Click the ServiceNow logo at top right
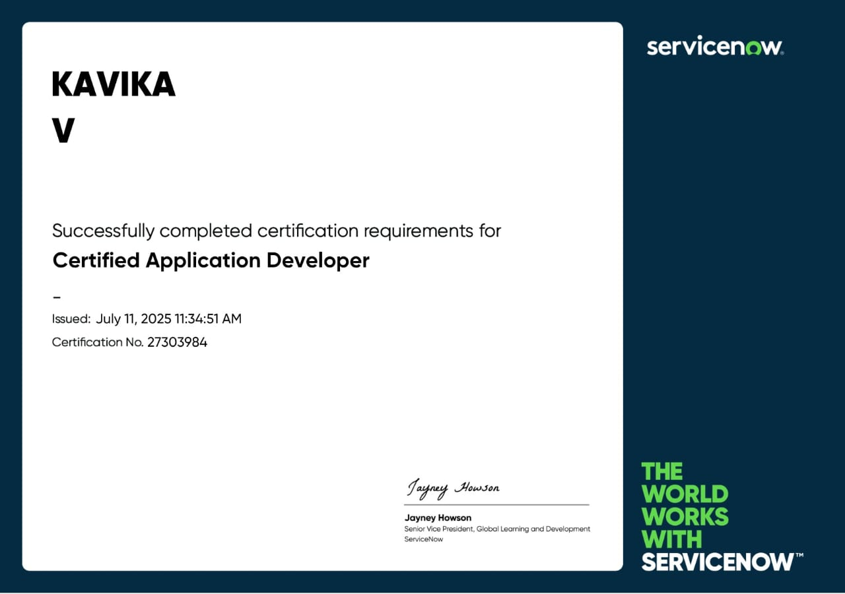The image size is (845, 594). tap(714, 47)
